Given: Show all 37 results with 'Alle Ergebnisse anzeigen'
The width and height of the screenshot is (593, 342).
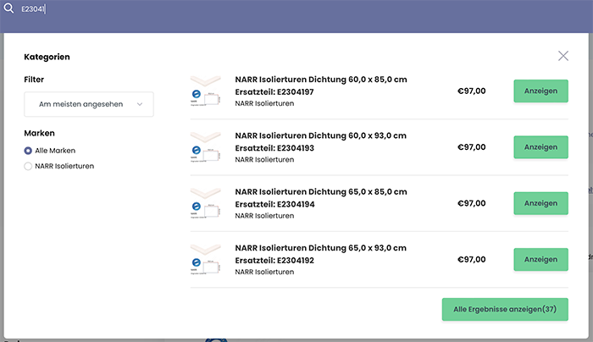Looking at the screenshot, I should [x=505, y=310].
